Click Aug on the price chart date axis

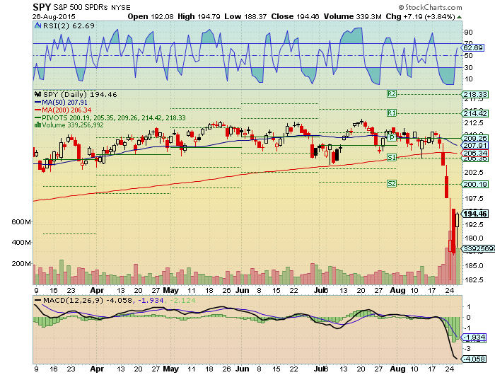point(397,290)
